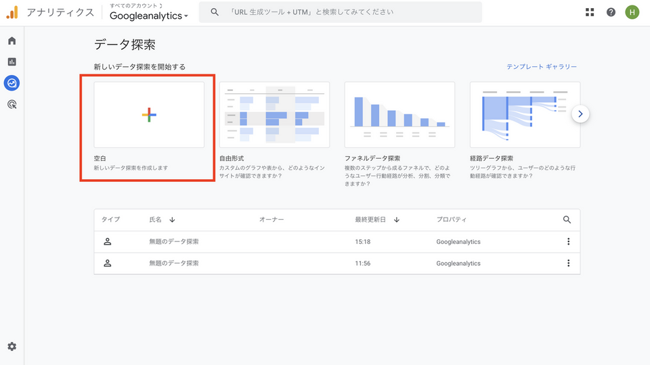Open more options for the 11:56 exploration

pos(568,264)
